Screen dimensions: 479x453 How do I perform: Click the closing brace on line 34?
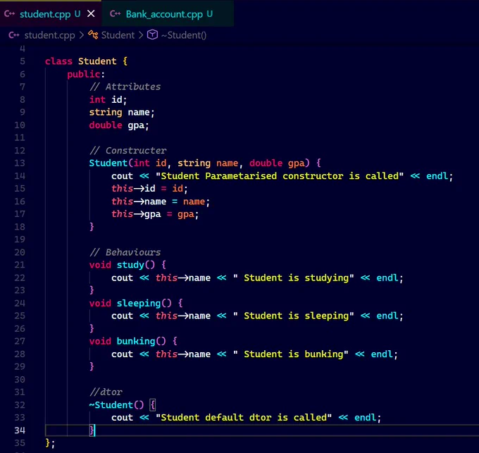tap(92, 430)
